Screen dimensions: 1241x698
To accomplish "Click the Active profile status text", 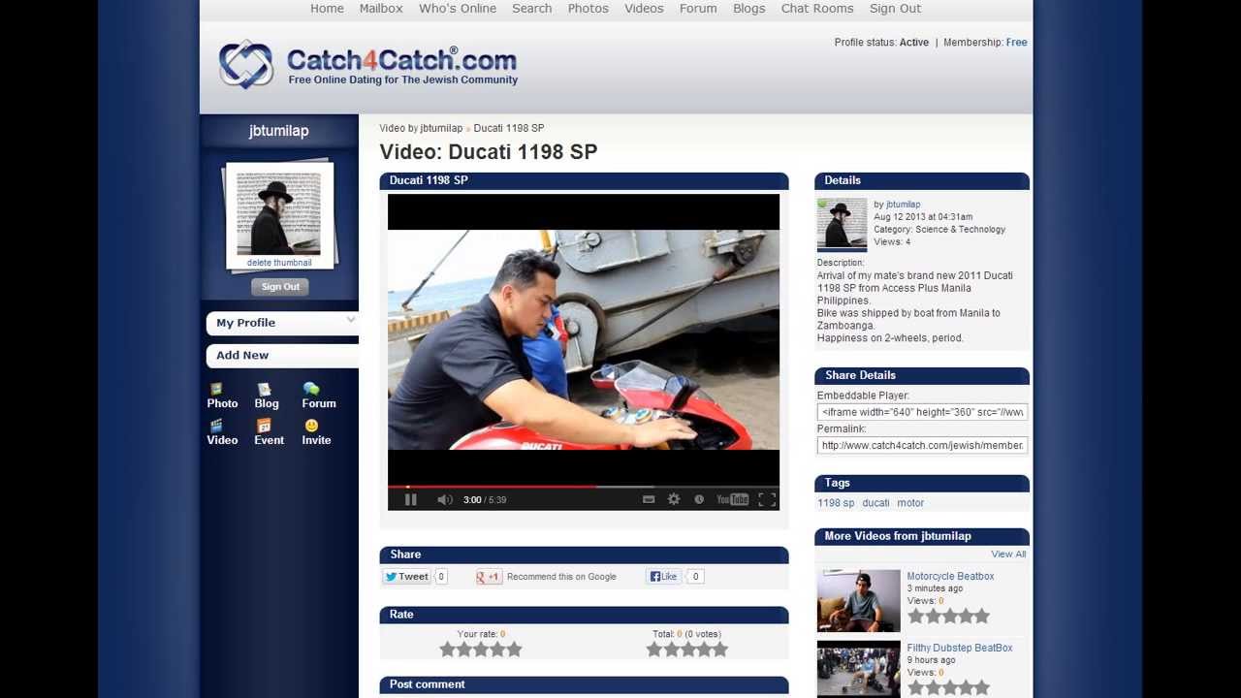I will coord(914,43).
